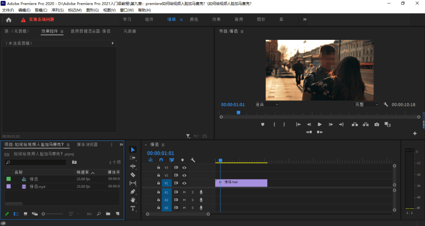Click the Home icon

8,20
